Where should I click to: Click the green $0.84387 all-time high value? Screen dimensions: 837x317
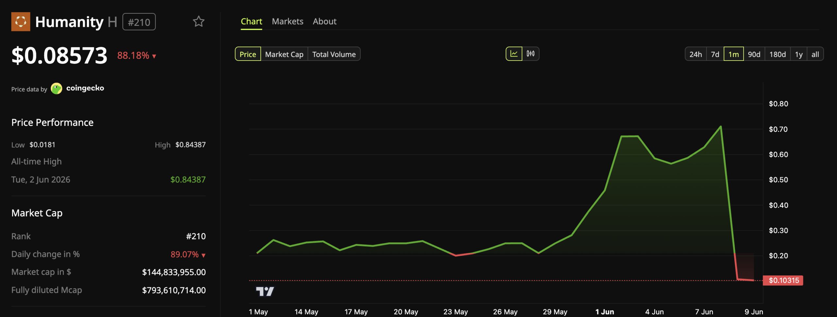coord(188,180)
